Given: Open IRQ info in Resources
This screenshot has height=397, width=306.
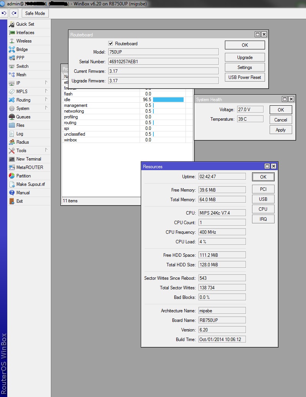Looking at the screenshot, I should click(x=263, y=219).
